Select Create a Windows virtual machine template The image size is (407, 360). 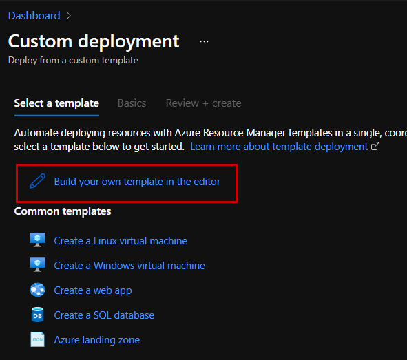click(x=129, y=266)
